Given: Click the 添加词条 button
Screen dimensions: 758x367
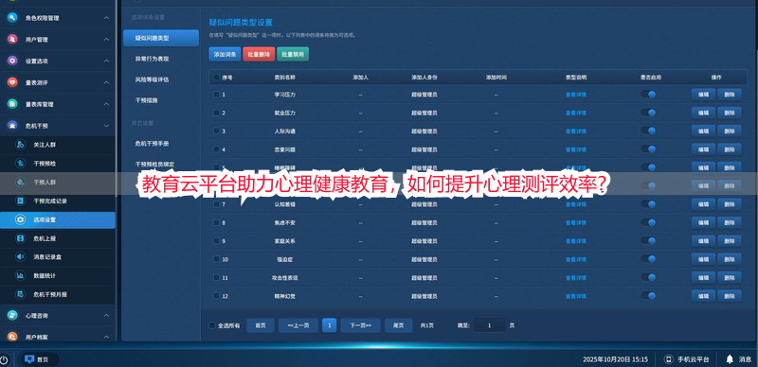Looking at the screenshot, I should 225,54.
